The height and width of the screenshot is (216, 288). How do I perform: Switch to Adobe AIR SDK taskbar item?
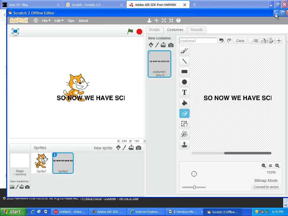pos(108,212)
